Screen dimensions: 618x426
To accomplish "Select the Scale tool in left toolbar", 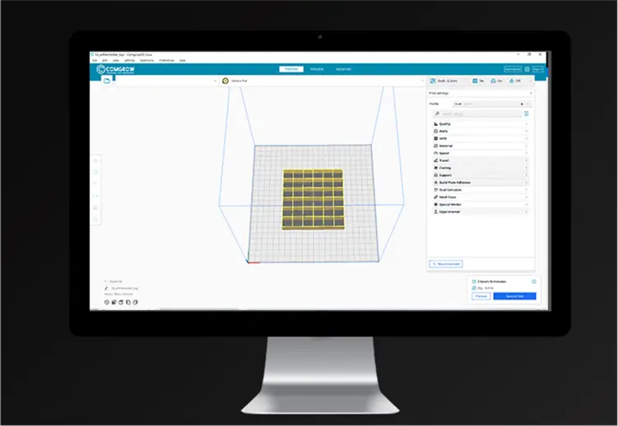I will pos(96,172).
